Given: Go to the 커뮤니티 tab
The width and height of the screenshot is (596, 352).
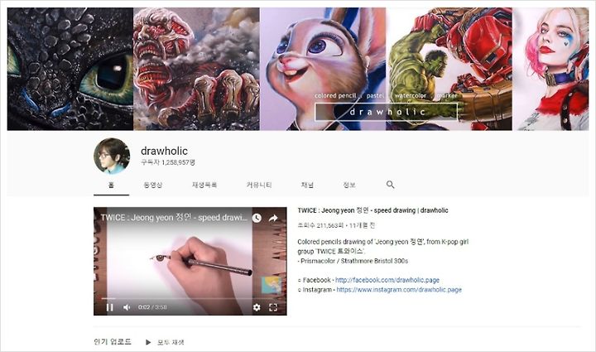Looking at the screenshot, I should coord(259,185).
